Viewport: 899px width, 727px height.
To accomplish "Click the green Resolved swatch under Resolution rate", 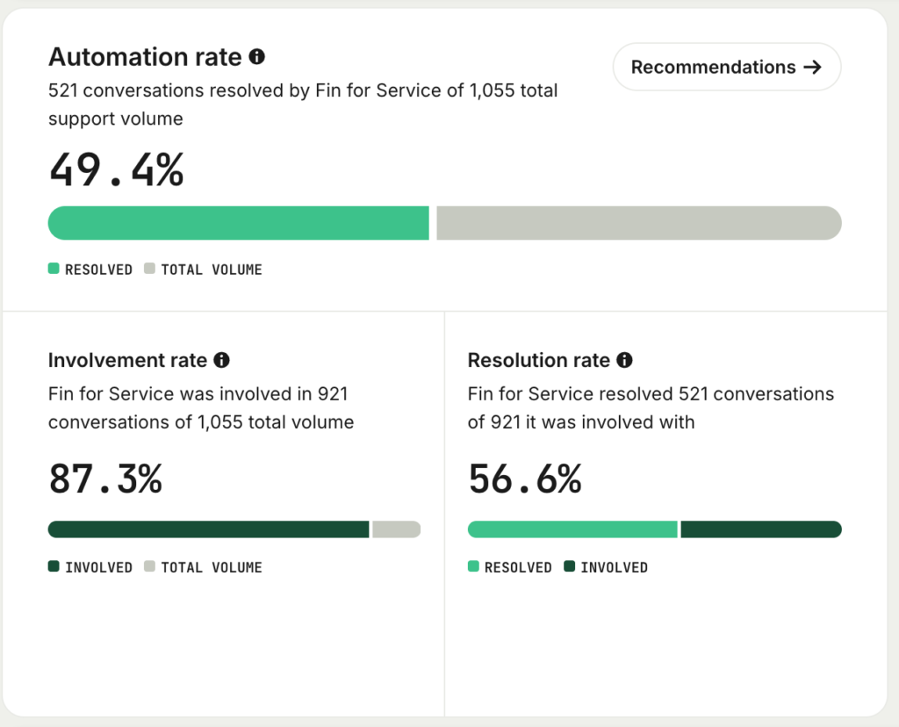I will (x=473, y=566).
